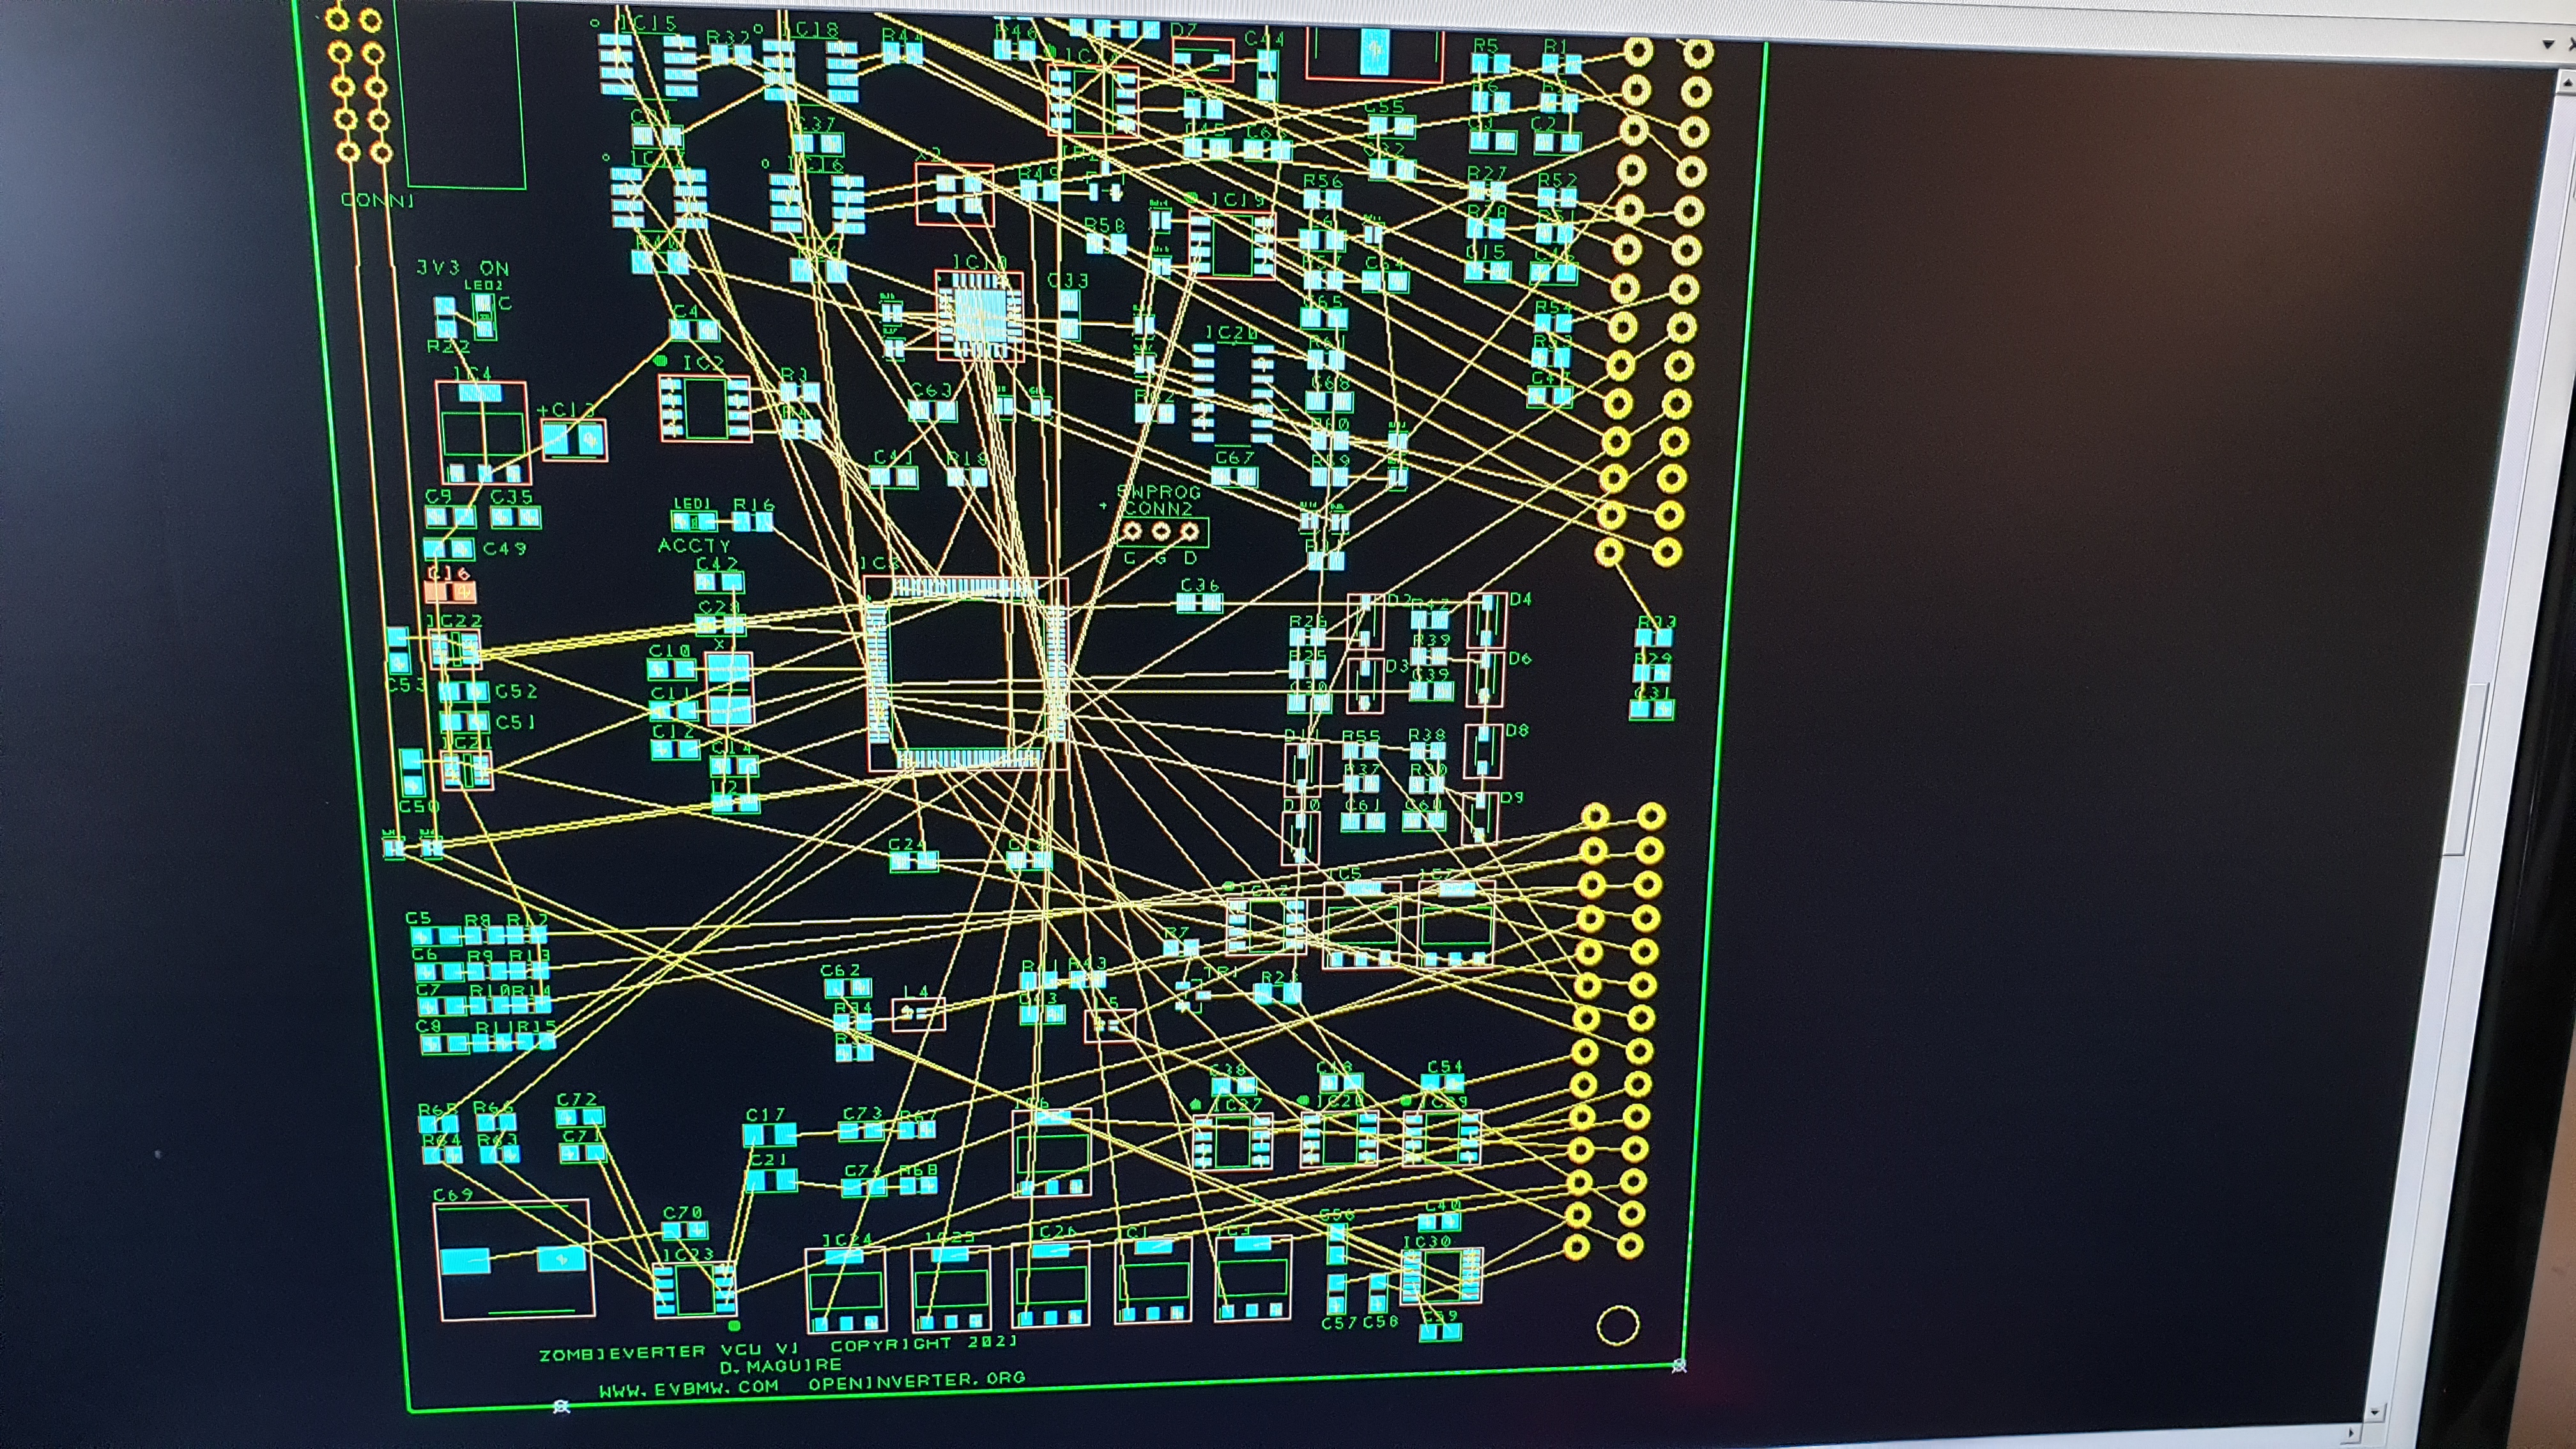
Task: Click the horizontal scrollbar right arrow
Action: point(2353,1432)
